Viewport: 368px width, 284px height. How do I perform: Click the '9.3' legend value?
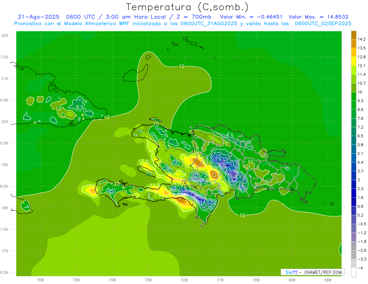pos(361,101)
